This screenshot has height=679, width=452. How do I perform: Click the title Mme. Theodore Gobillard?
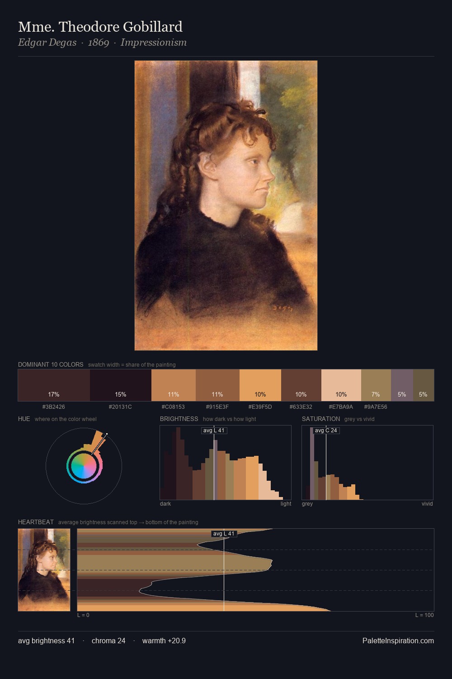[100, 27]
